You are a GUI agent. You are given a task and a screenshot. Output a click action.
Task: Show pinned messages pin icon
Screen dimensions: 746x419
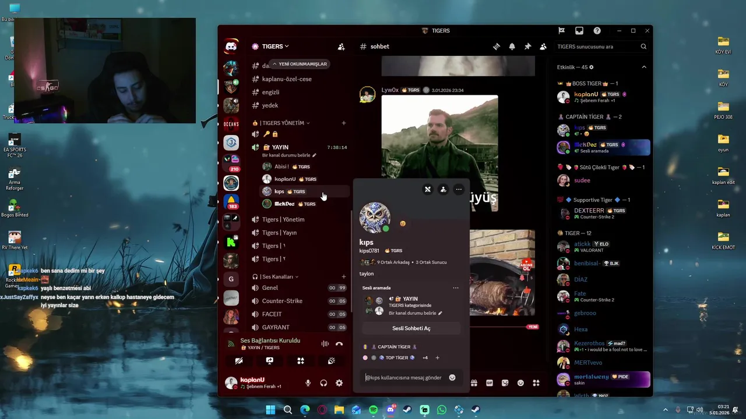coord(527,47)
